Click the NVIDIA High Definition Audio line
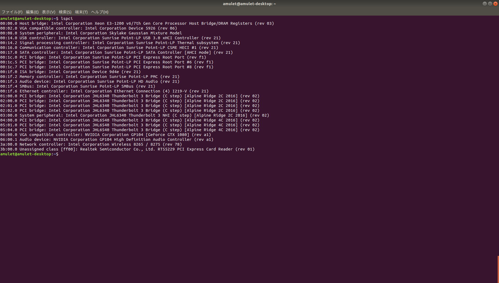 click(x=107, y=139)
